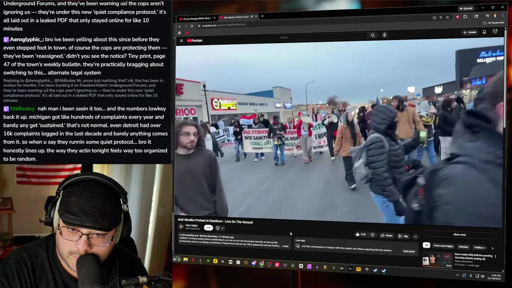
Task: Open the YouTube Shorts AI video thumbnail
Action: [x=438, y=260]
